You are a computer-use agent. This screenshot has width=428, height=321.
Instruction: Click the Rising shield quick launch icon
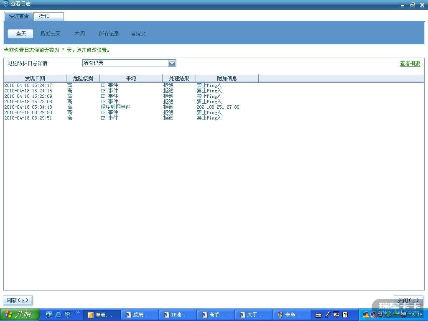tap(68, 315)
